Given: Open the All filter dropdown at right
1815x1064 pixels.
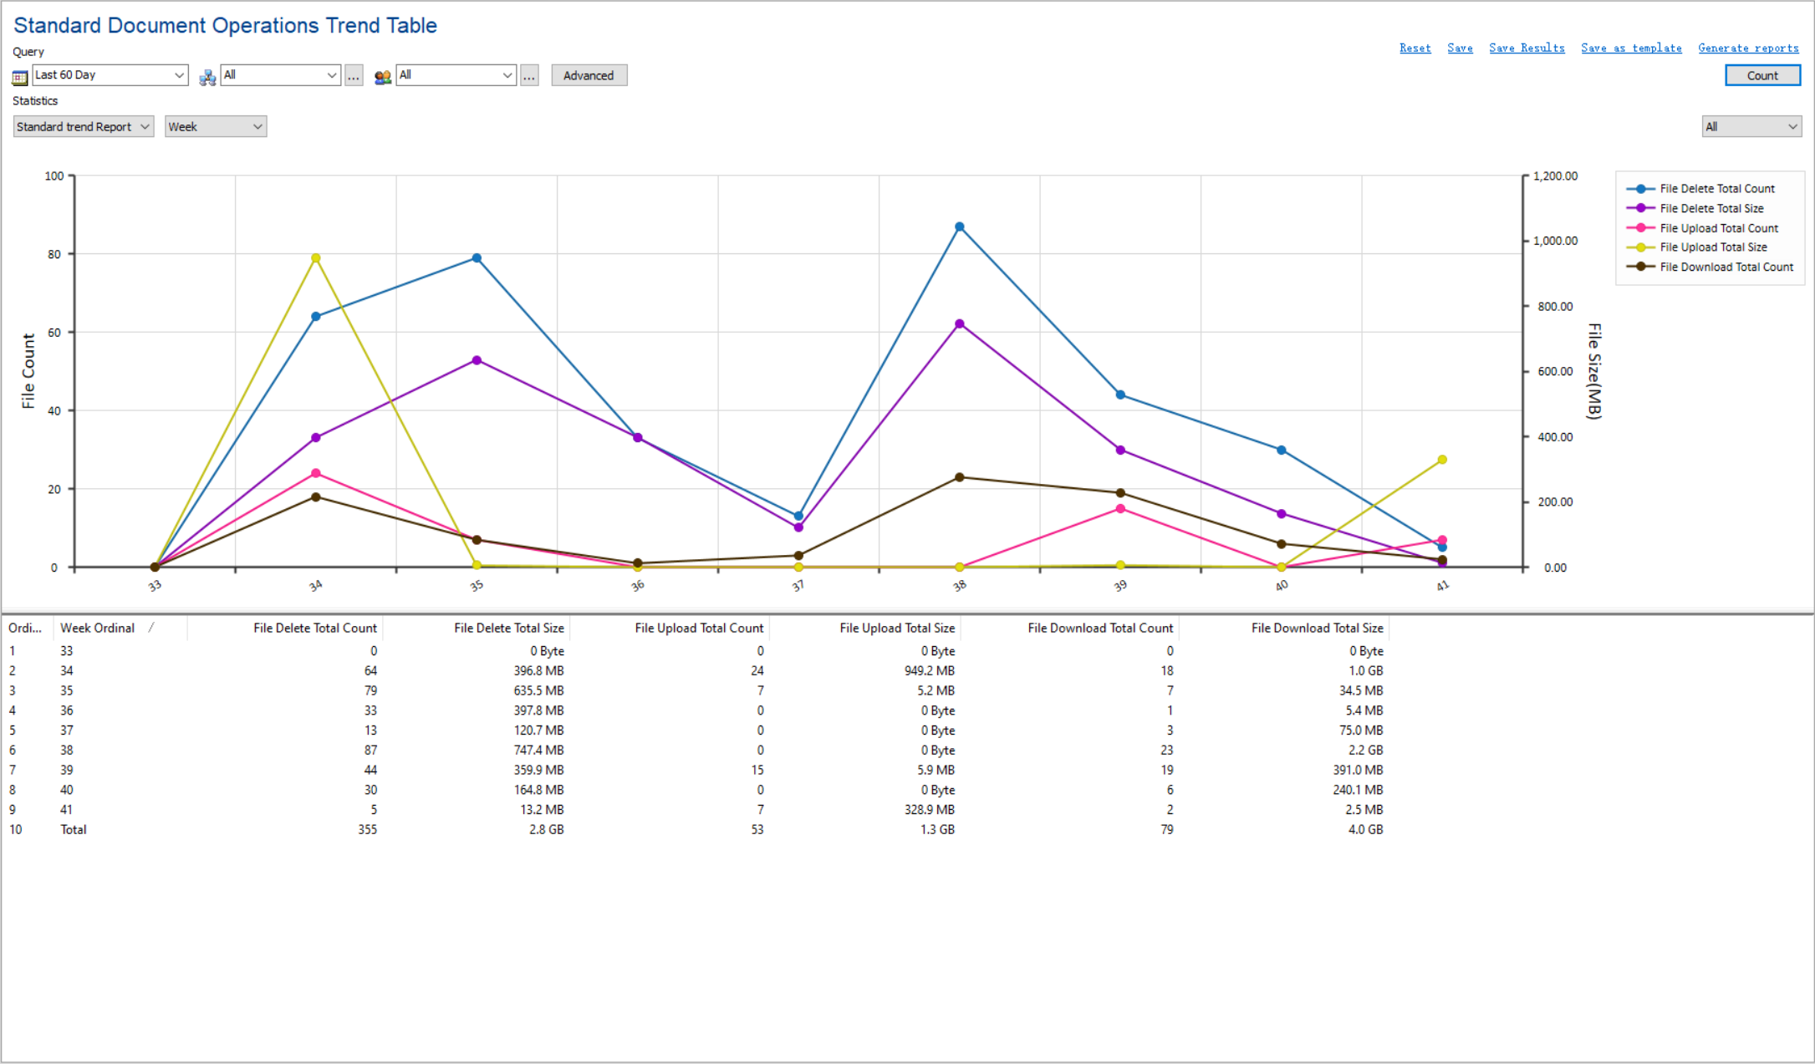Looking at the screenshot, I should [1751, 127].
